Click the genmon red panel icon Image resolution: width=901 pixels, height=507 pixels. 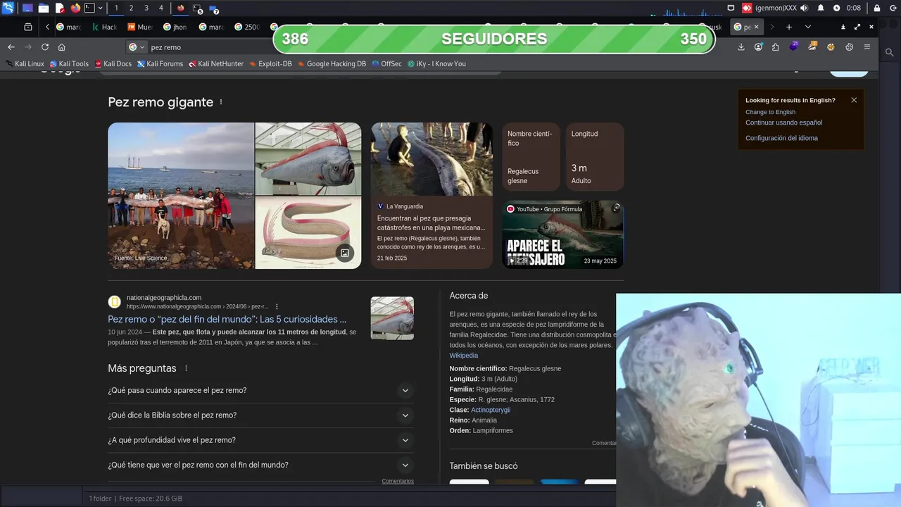(747, 8)
